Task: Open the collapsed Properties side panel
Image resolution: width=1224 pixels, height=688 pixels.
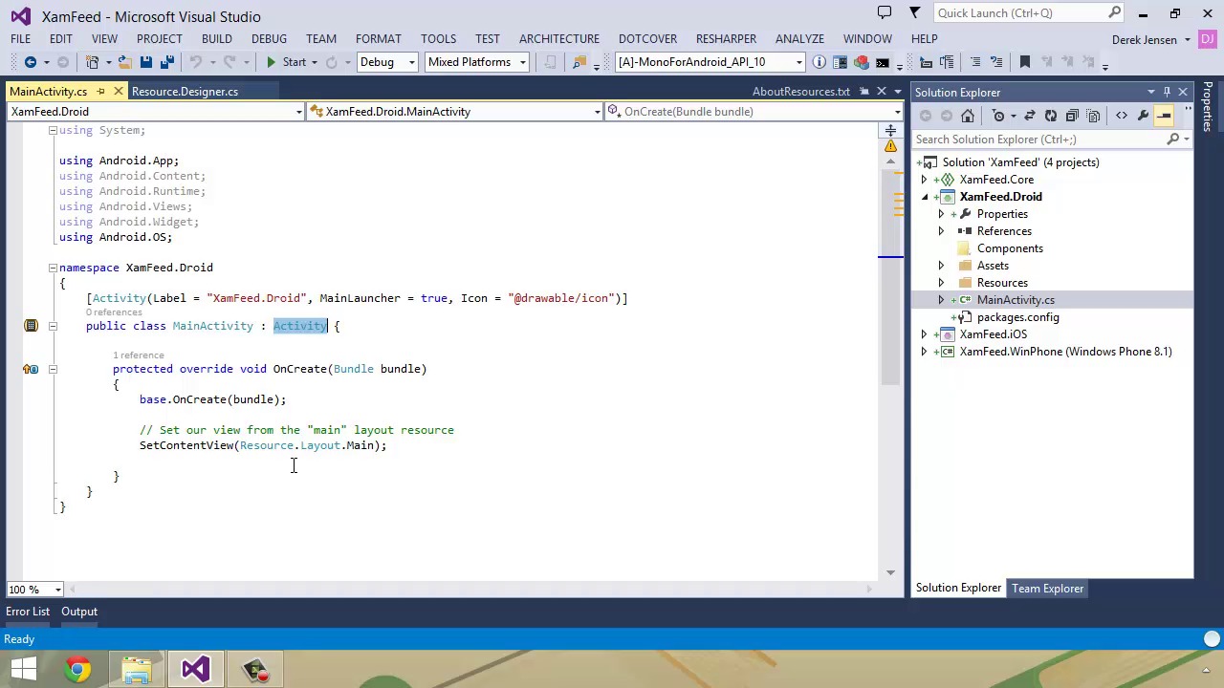Action: [1209, 107]
